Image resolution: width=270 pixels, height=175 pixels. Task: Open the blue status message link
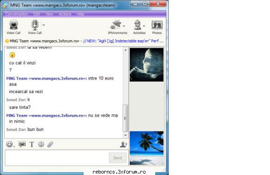pyautogui.click(x=123, y=41)
